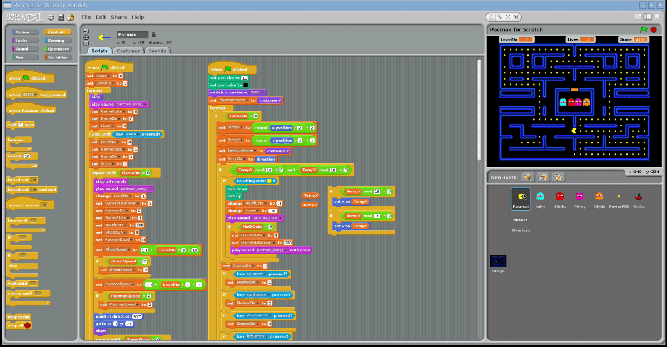667x347 pixels.
Task: Open the Variables block category
Action: point(57,57)
